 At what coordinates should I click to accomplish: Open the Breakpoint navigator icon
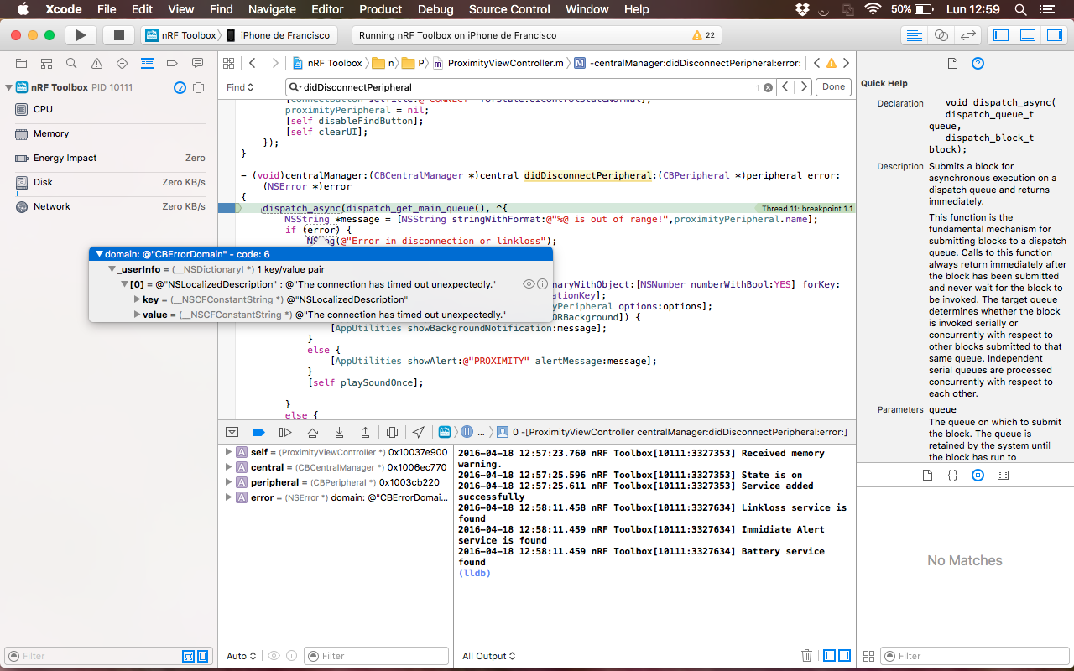[173, 64]
